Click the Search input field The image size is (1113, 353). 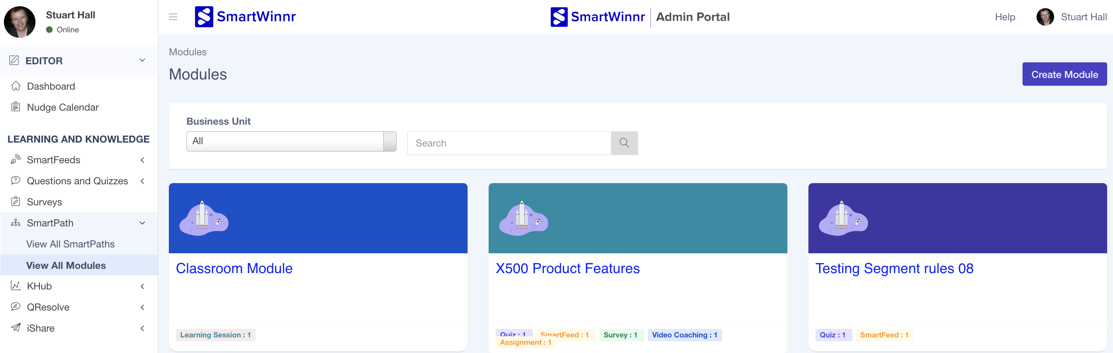pos(509,143)
